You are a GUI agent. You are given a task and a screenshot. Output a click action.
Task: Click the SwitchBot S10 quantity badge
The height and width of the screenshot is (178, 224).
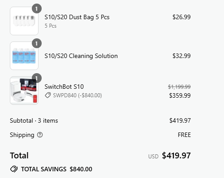coord(37,78)
